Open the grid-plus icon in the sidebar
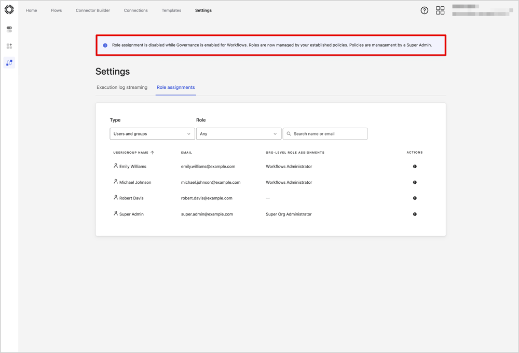The height and width of the screenshot is (353, 519). (x=9, y=46)
